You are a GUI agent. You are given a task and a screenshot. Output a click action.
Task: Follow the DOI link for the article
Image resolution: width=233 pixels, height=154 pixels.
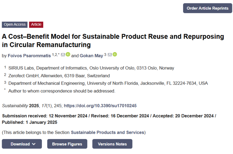tap(100, 106)
